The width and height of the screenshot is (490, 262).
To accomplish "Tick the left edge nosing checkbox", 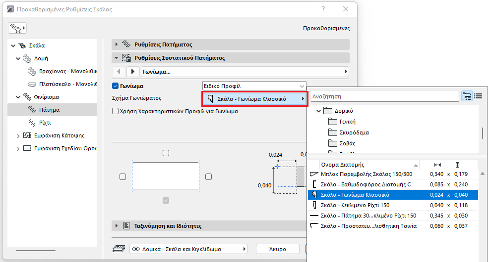I will pos(123,176).
